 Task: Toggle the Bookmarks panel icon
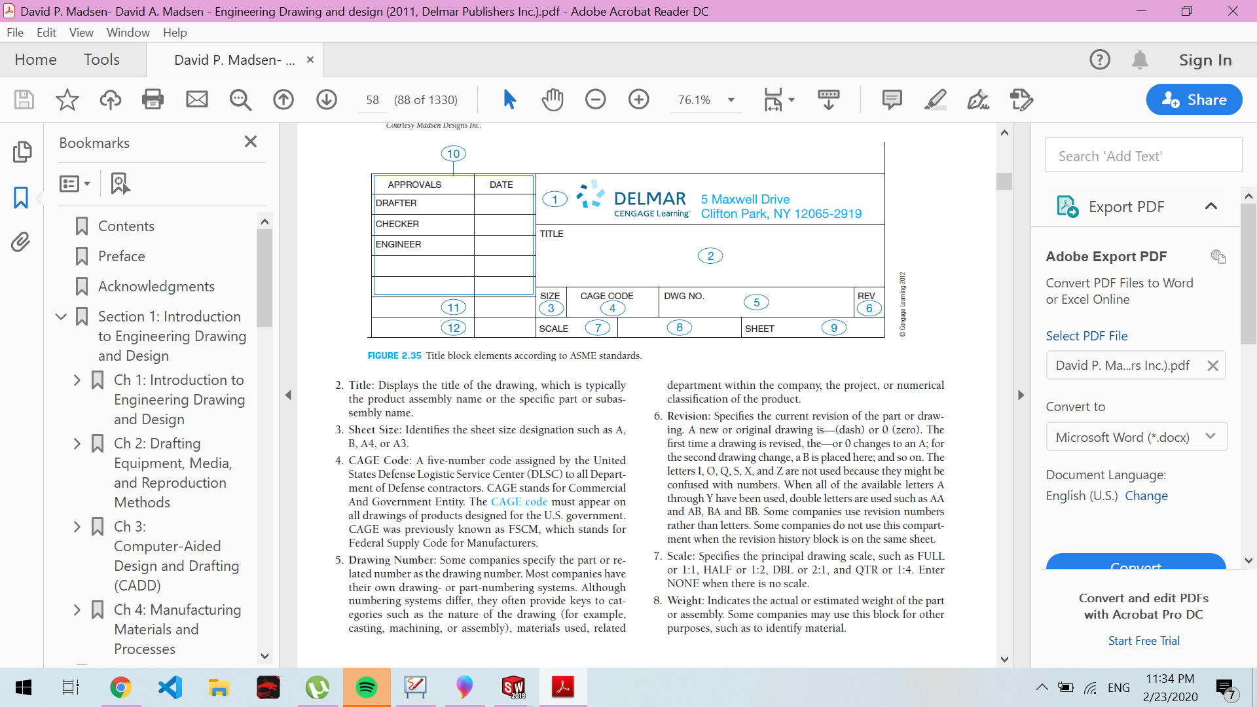[x=21, y=197]
